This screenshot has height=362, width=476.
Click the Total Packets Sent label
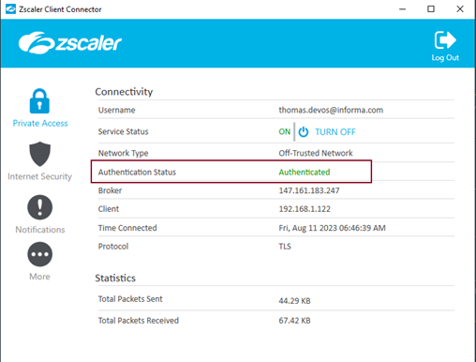(130, 299)
